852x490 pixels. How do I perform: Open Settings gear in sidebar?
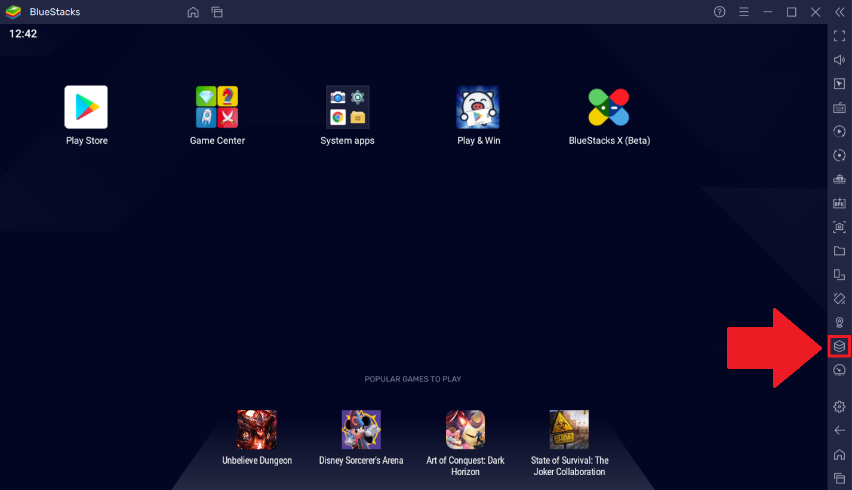point(839,406)
